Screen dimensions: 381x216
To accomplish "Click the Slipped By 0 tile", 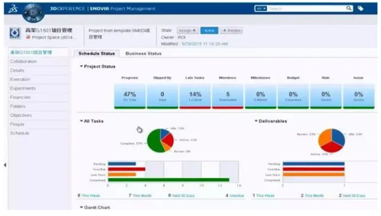I will pyautogui.click(x=163, y=96).
